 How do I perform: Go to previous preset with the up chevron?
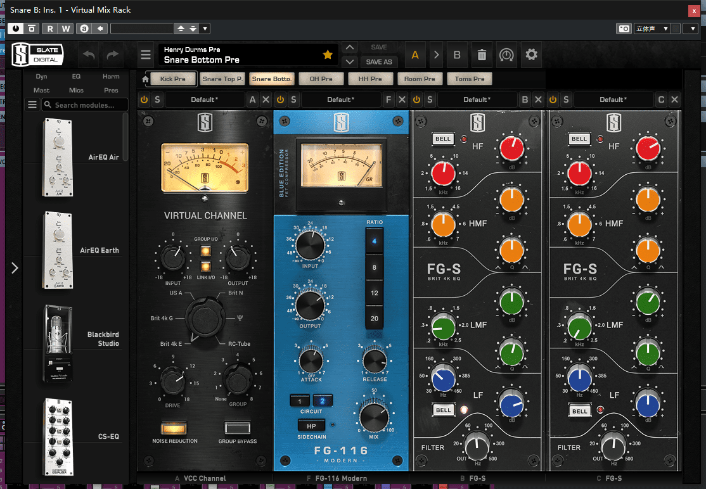pyautogui.click(x=350, y=48)
